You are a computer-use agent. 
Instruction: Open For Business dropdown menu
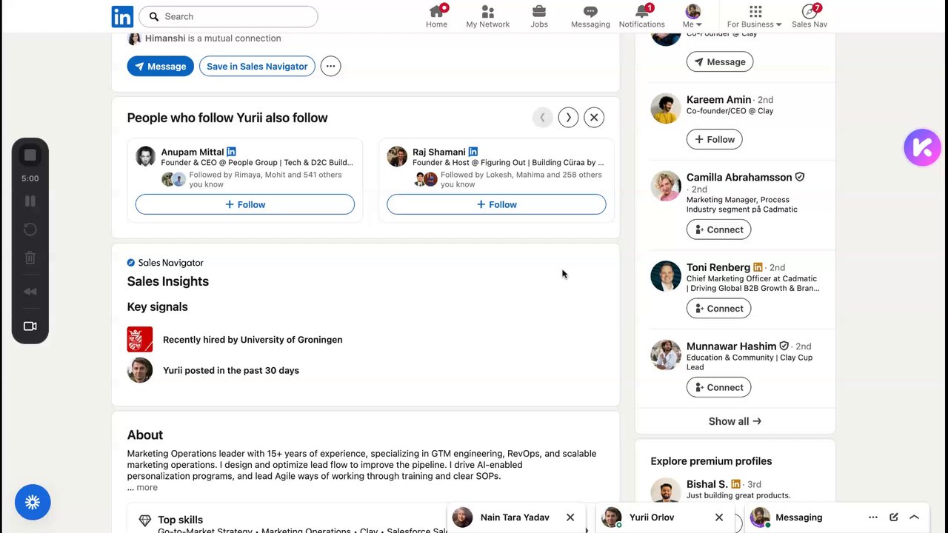click(755, 16)
